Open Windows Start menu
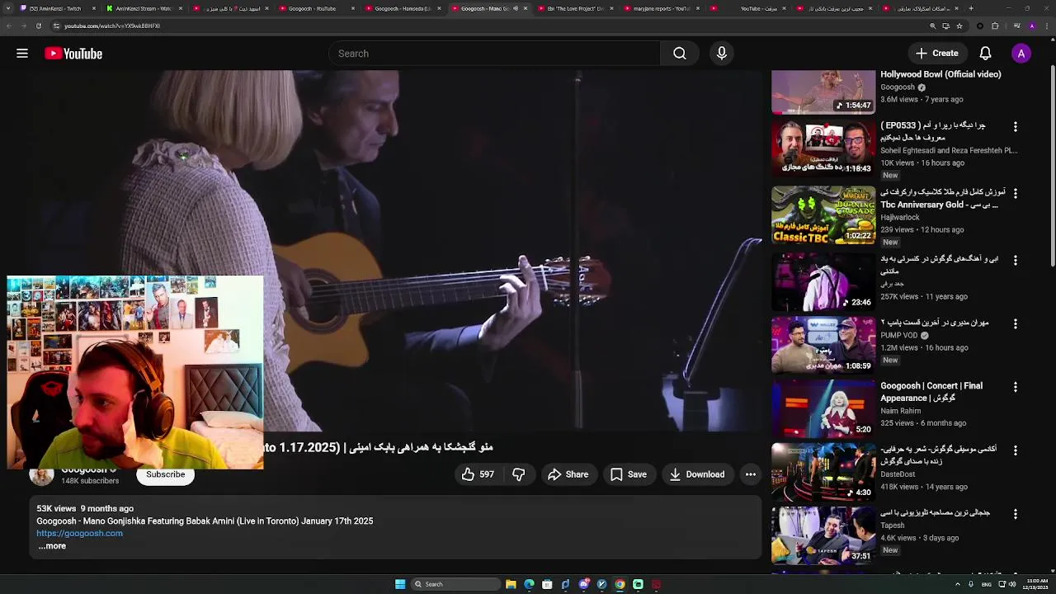Image resolution: width=1056 pixels, height=594 pixels. tap(400, 584)
